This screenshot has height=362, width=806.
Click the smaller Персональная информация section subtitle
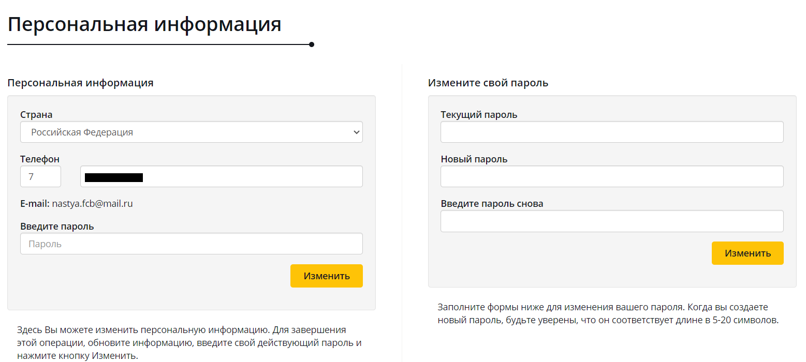coord(80,83)
